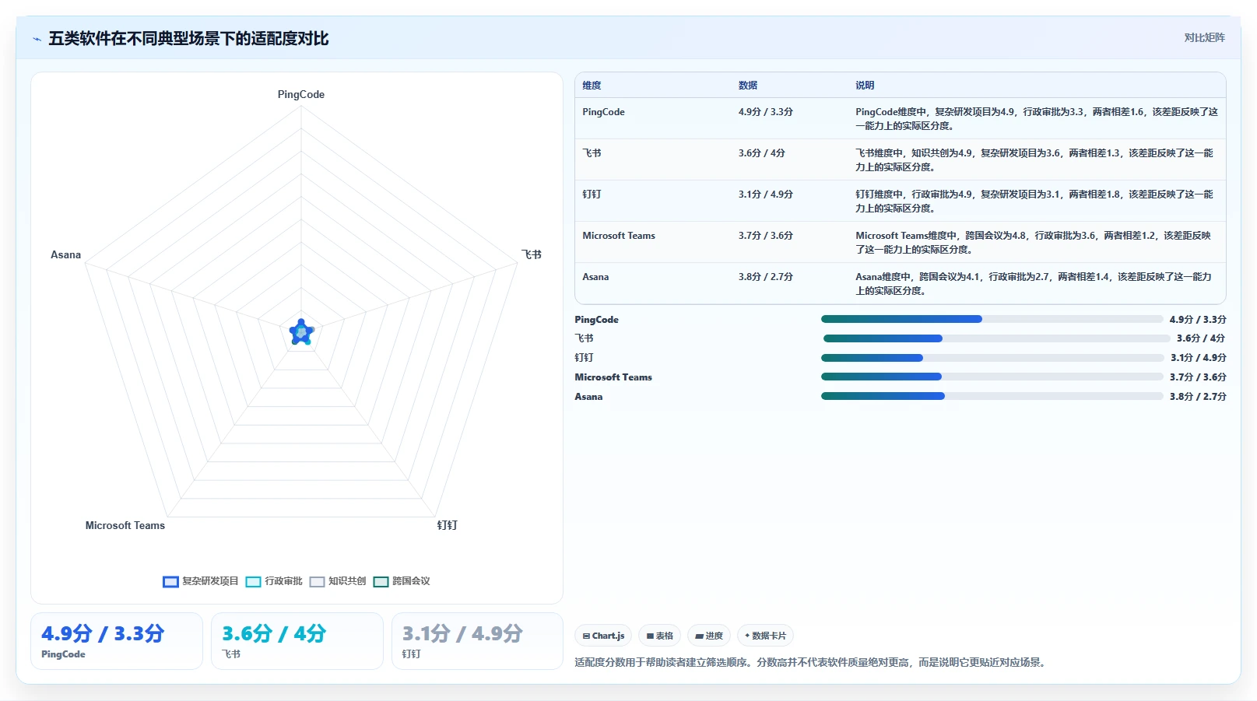This screenshot has height=701, width=1257.
Task: Click the 维度 column header
Action: point(592,86)
